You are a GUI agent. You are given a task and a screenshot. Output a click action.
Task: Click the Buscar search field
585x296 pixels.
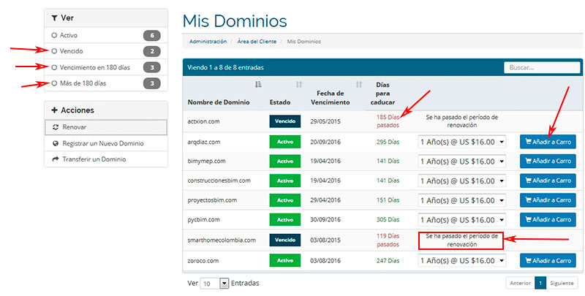[542, 67]
